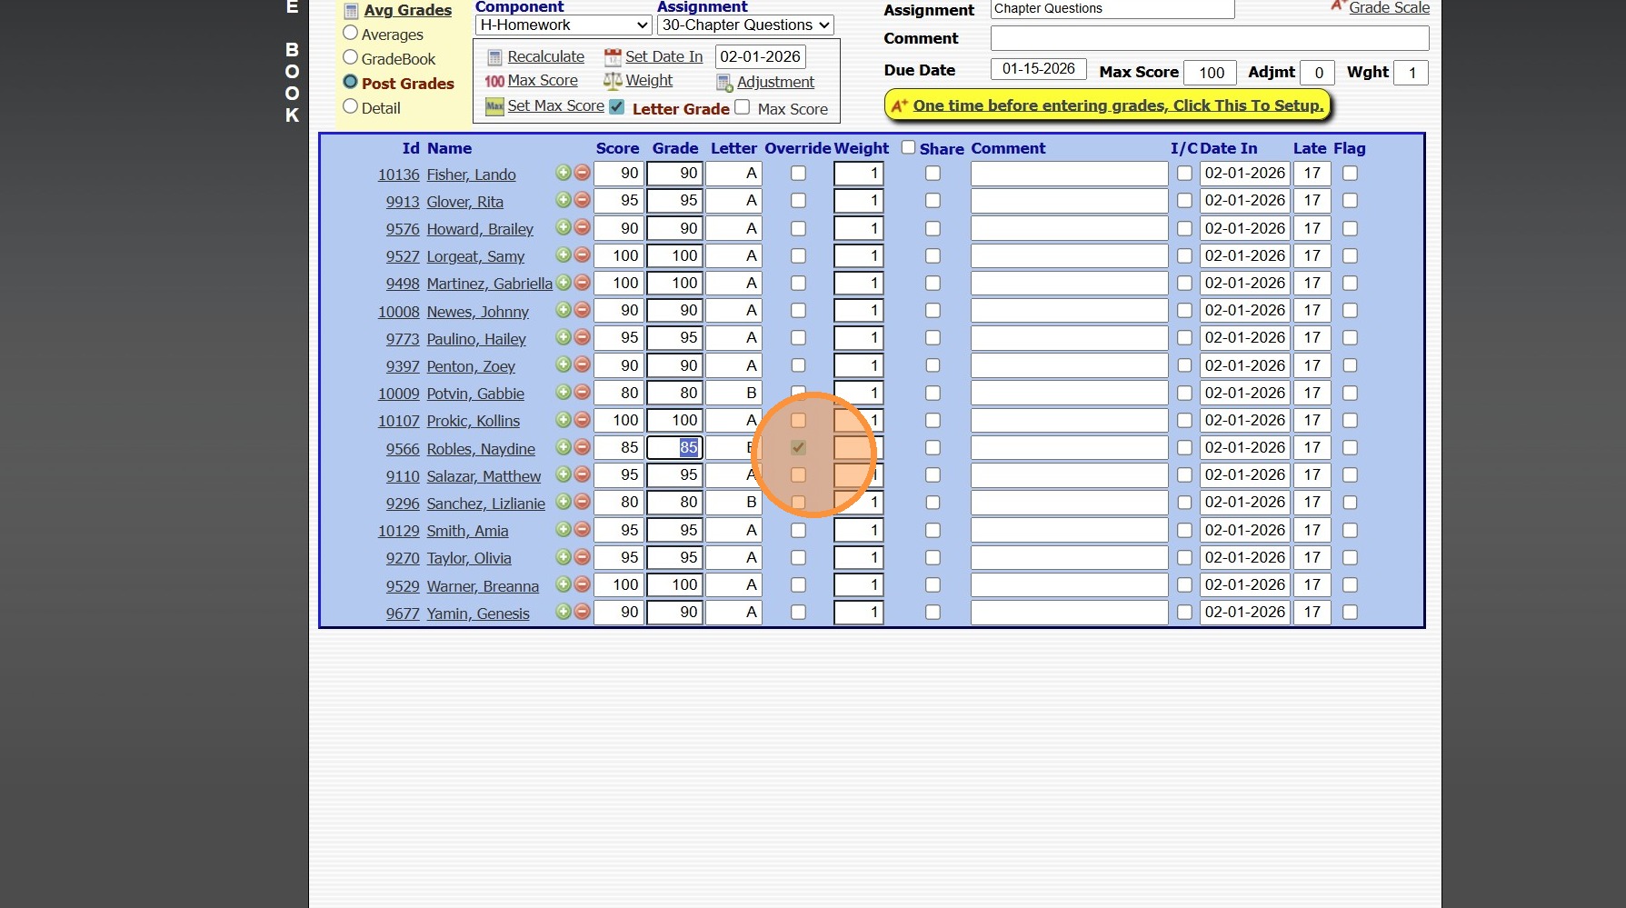Click green plus icon for Fisher, Lando

coord(564,173)
